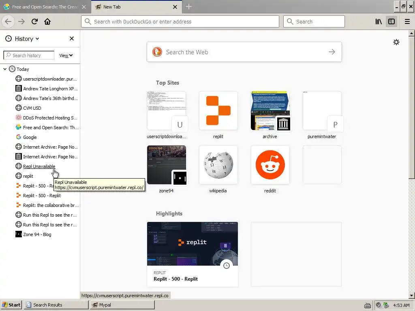Open Zone 94 - Blog history entry
Screen dimensions: 415x311
pos(33,234)
